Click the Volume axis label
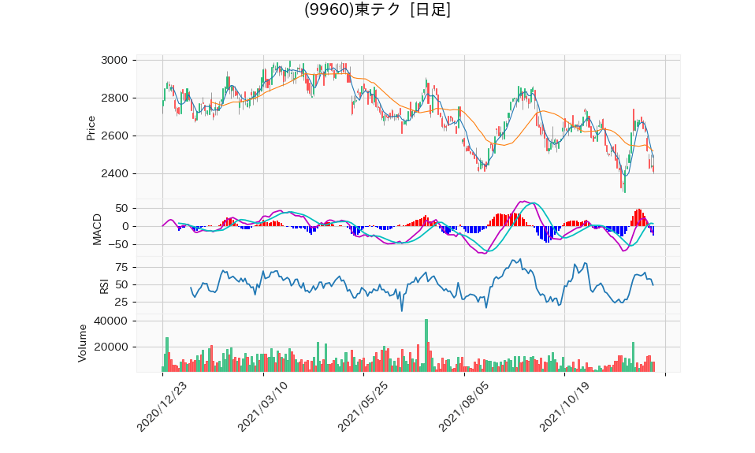 [x=82, y=343]
